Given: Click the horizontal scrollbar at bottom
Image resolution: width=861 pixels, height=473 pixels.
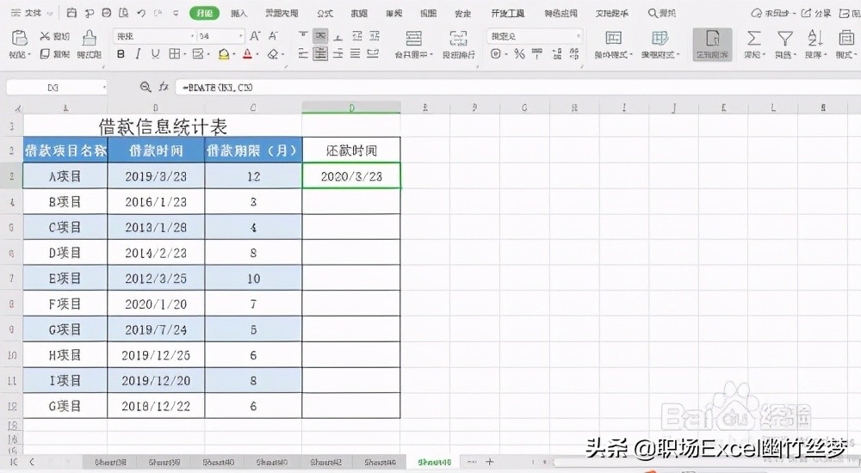Looking at the screenshot, I should [706, 462].
